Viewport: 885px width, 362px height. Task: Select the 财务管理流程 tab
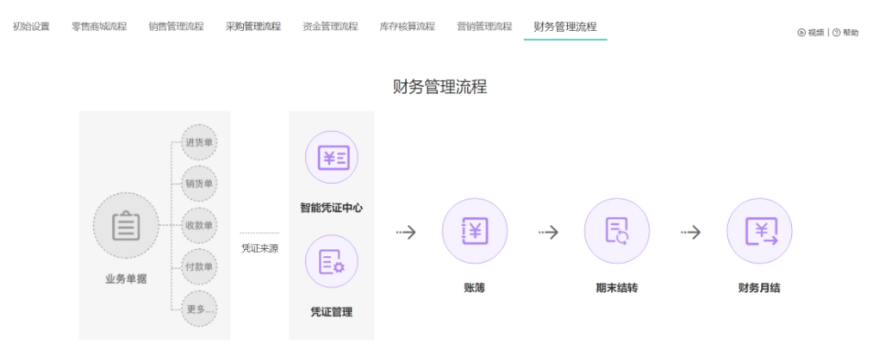(x=565, y=27)
